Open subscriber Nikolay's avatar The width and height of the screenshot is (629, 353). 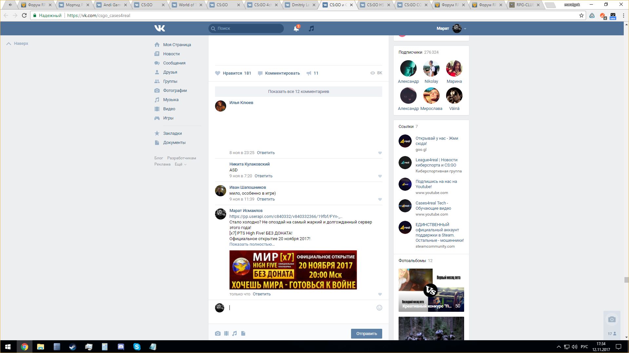431,68
